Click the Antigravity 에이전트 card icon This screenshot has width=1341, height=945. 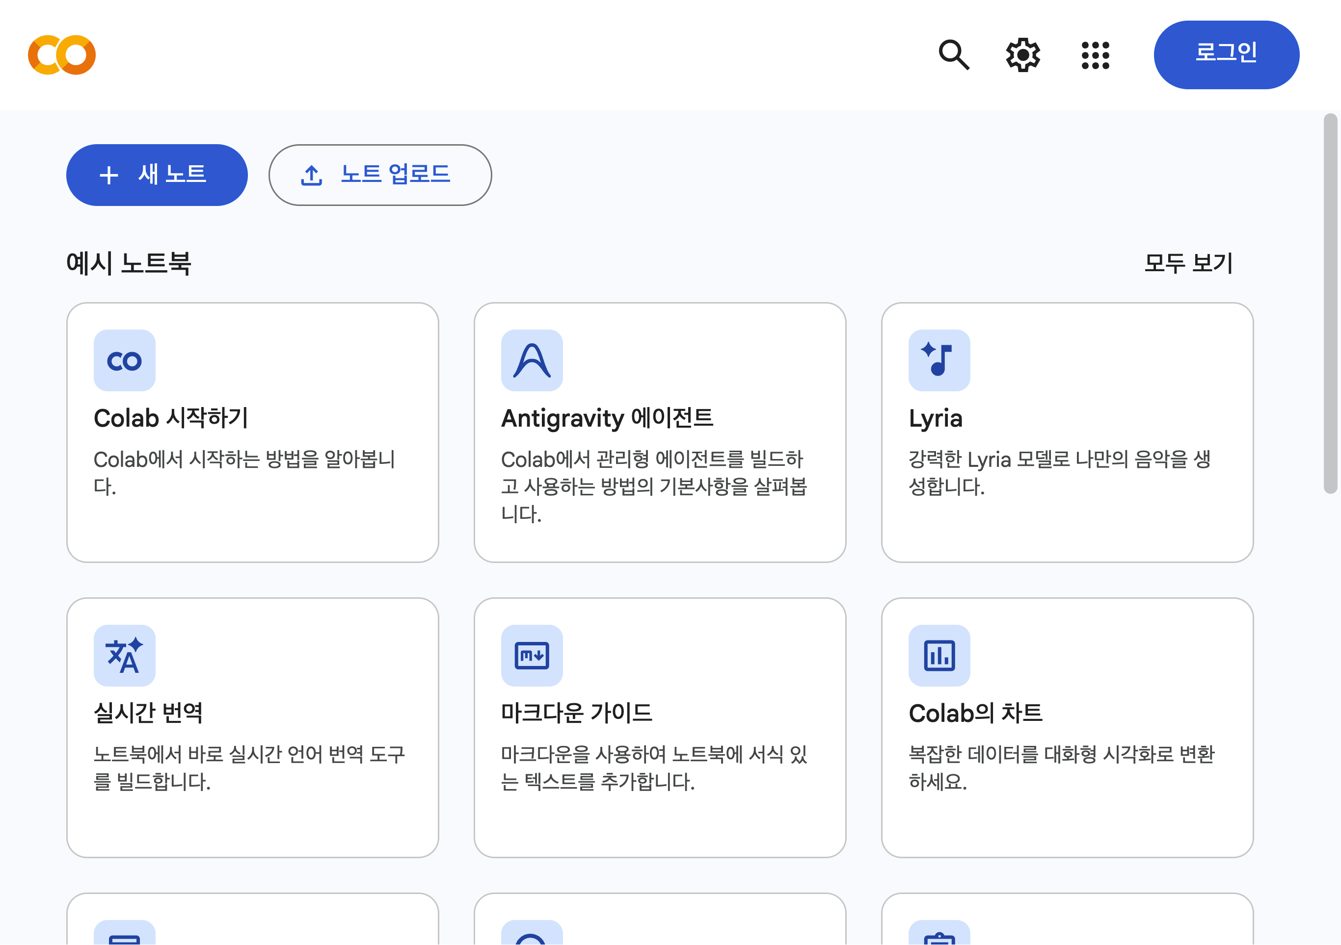pos(532,361)
